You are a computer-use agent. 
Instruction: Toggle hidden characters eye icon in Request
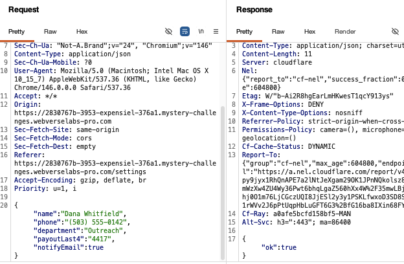tap(168, 32)
